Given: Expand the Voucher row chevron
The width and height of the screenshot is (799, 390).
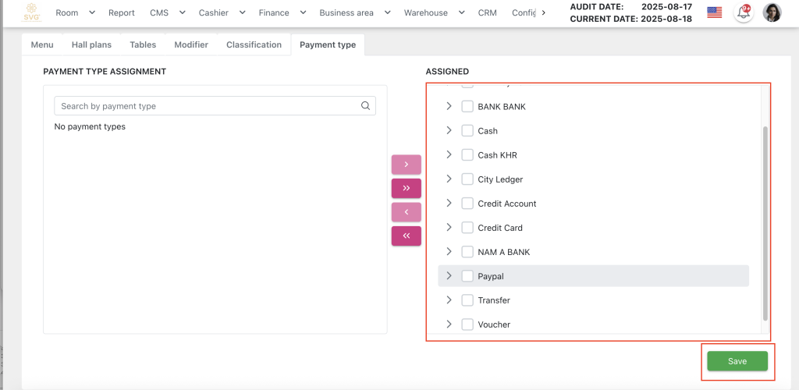Looking at the screenshot, I should (449, 324).
